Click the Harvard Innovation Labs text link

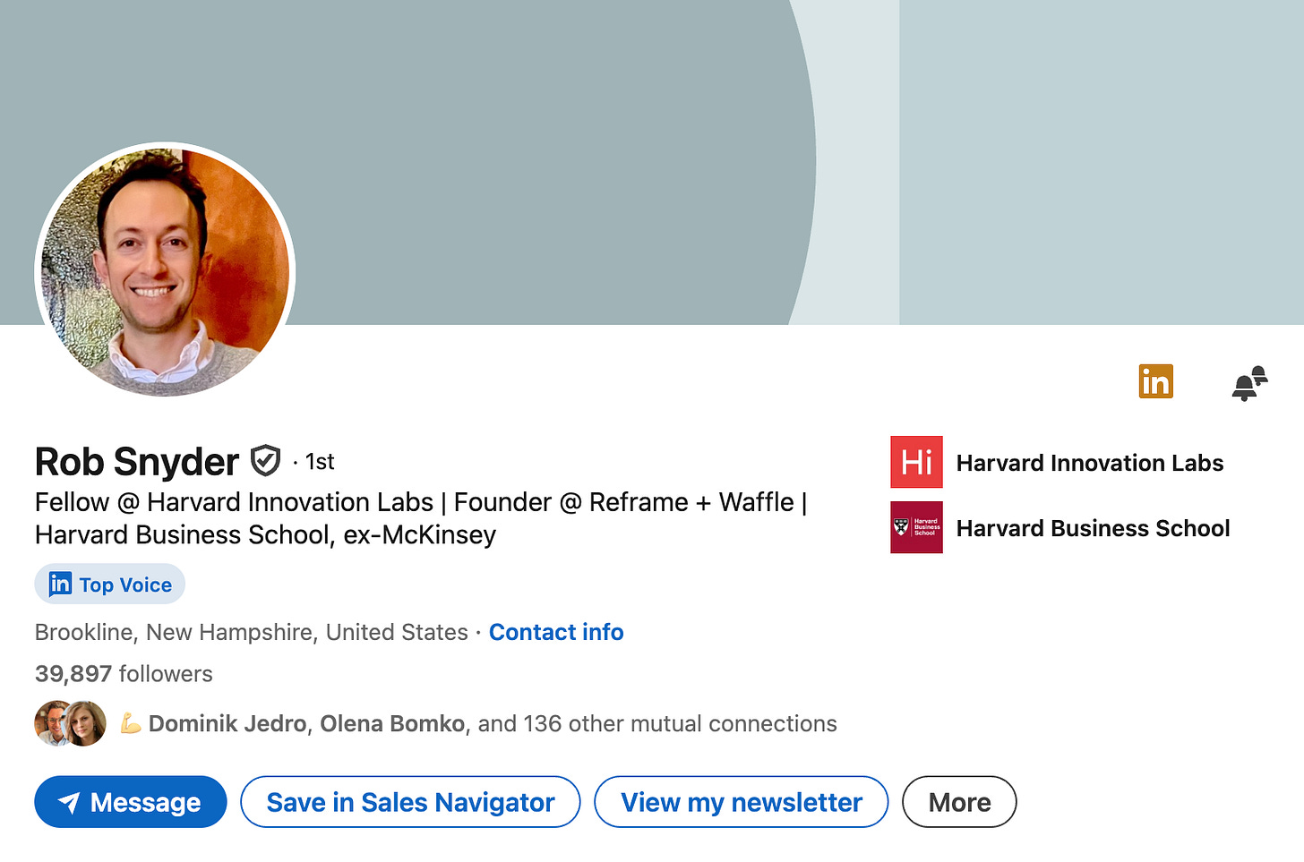(x=1089, y=463)
